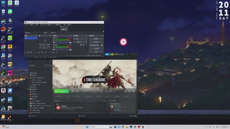Open Epic Games Launcher desktop icon

(3, 39)
